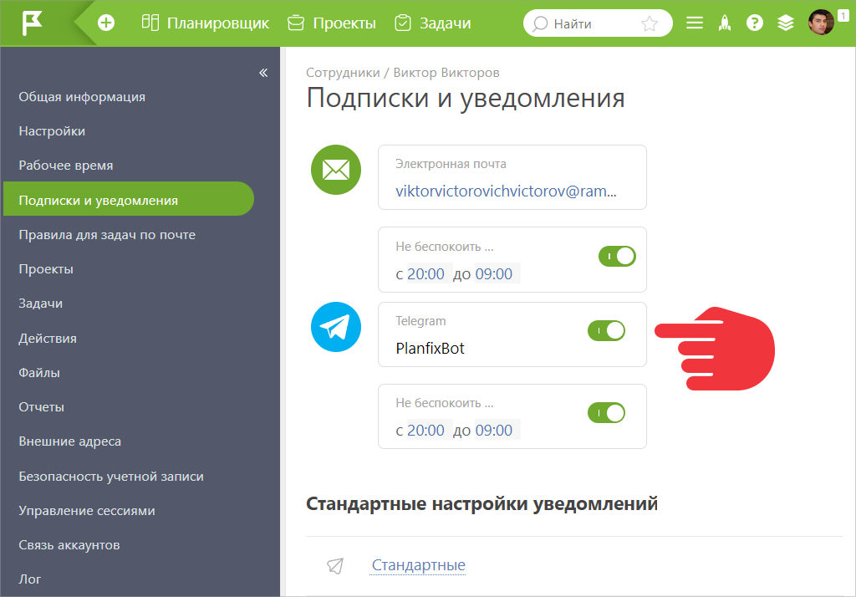The width and height of the screenshot is (856, 597).
Task: Click the Стандартные настройки уведомлений heading
Action: pos(481,503)
